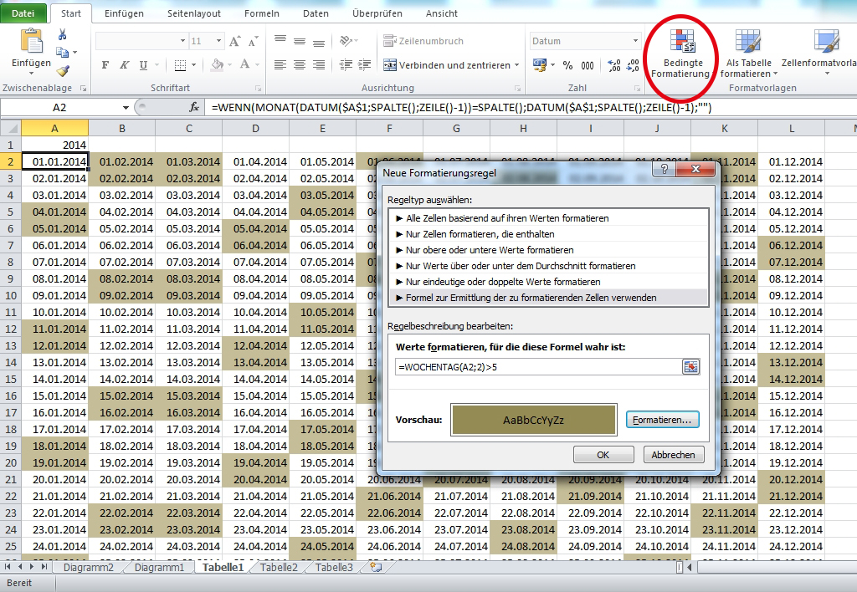Align text to top icon
The height and width of the screenshot is (592, 857).
280,41
